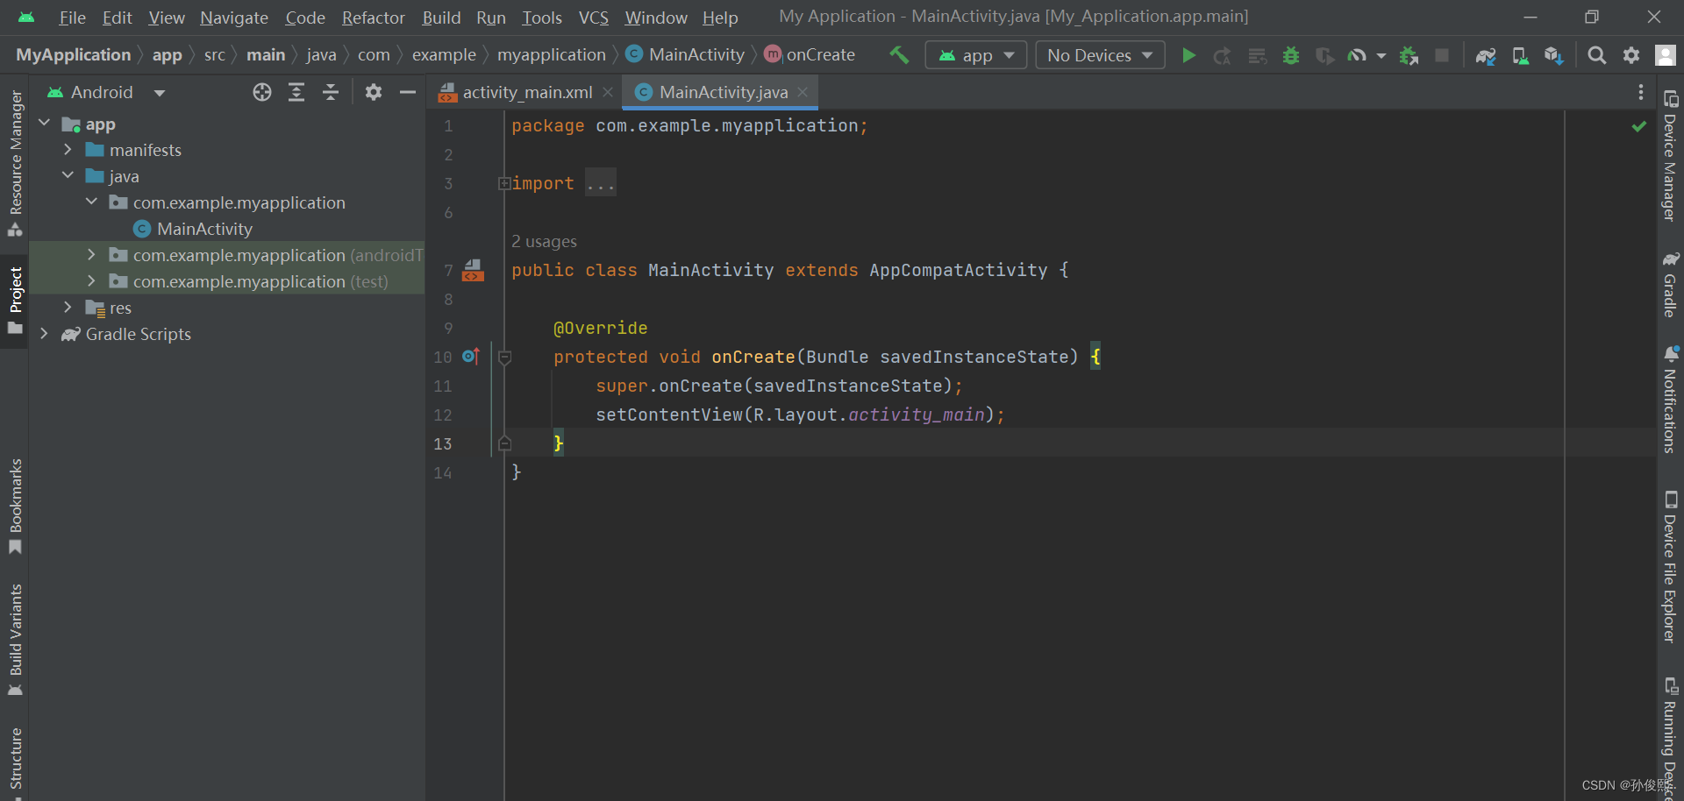Open the Tools menu
Viewport: 1684px width, 801px height.
coord(542,18)
